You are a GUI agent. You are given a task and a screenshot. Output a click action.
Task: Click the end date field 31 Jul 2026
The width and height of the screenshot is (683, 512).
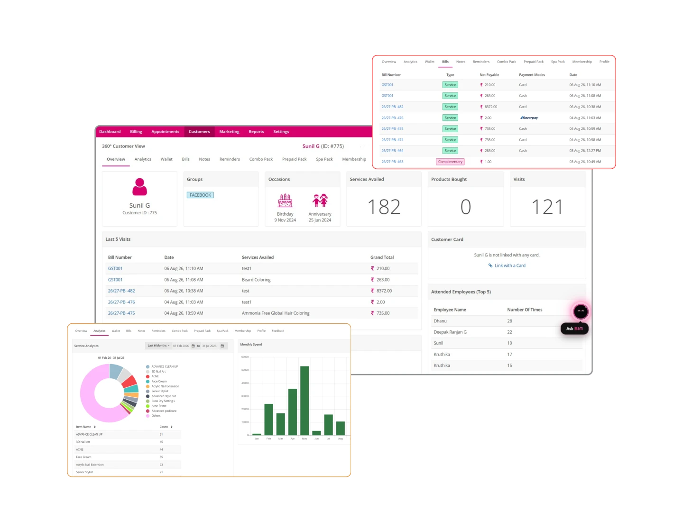click(209, 346)
